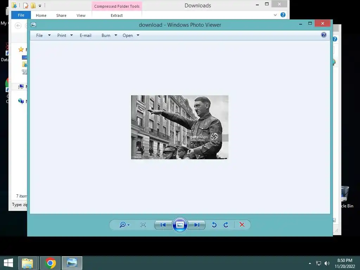Click the volume speaker icon in the tray
Image resolution: width=360 pixels, height=270 pixels.
click(327, 263)
